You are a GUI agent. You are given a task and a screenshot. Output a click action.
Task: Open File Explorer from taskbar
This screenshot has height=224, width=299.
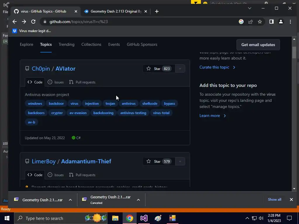[x=115, y=218]
